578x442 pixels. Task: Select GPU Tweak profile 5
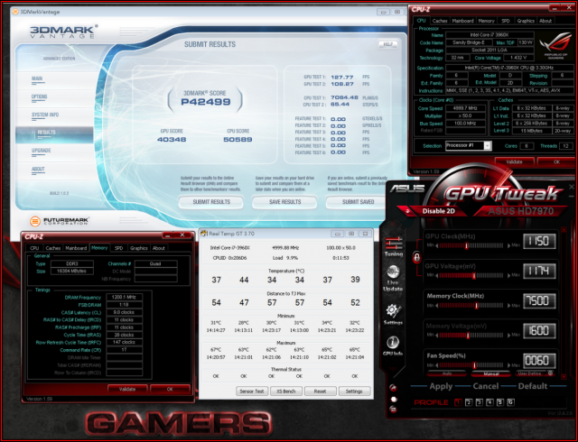(x=500, y=402)
